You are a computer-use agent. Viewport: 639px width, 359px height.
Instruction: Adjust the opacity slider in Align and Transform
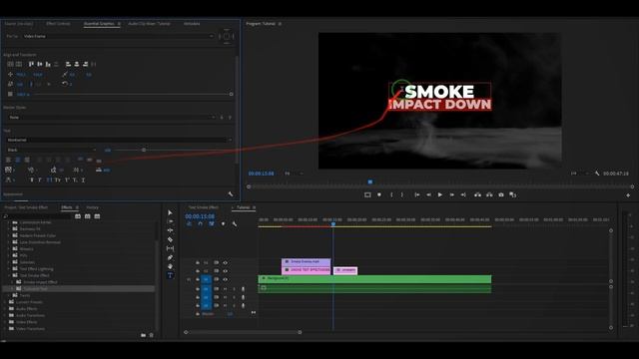coord(231,94)
